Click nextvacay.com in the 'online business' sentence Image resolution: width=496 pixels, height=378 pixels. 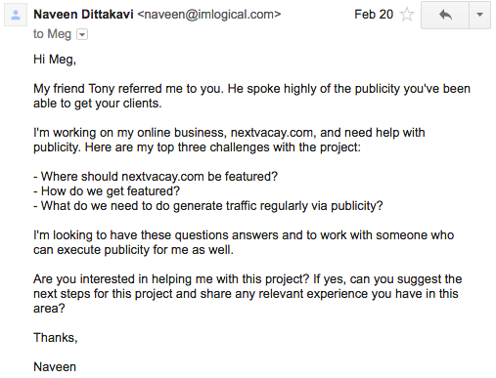pos(272,133)
